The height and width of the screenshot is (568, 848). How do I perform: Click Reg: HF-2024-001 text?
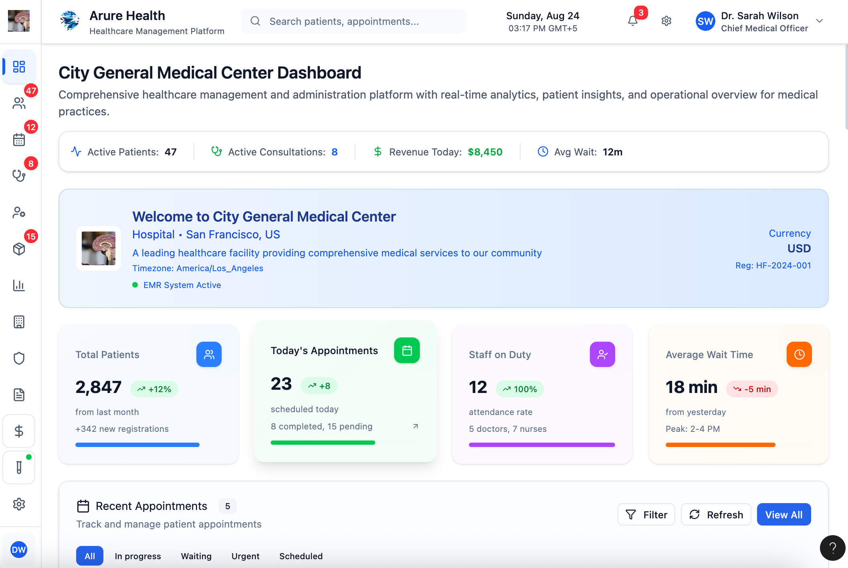click(773, 265)
